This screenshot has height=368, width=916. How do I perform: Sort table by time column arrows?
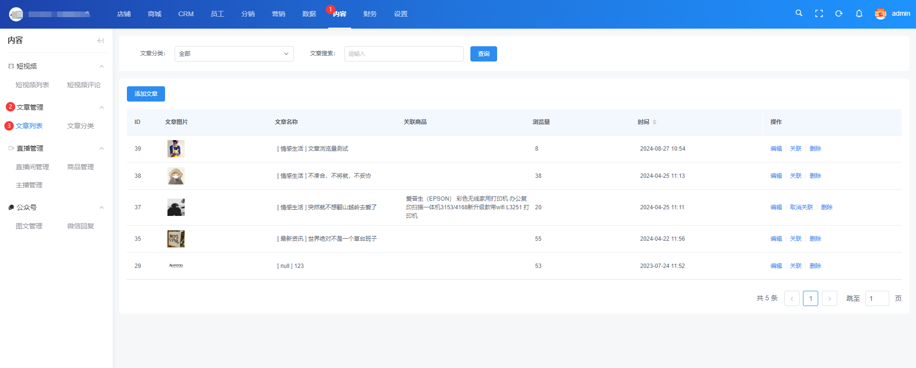point(655,122)
